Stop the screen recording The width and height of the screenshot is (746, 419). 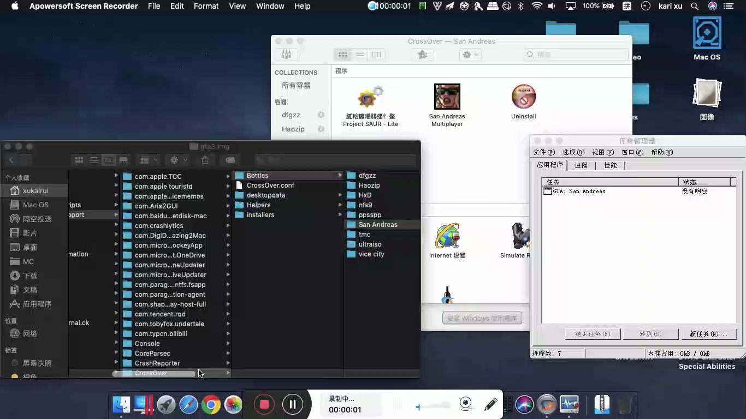click(264, 404)
